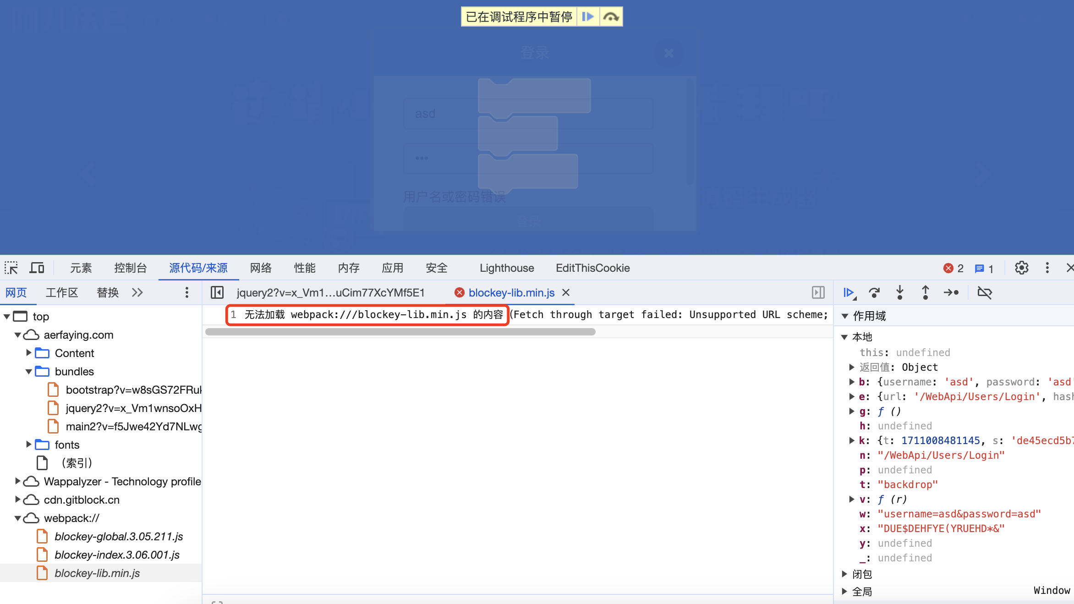This screenshot has height=604, width=1074.
Task: Expand the cdn.gitblock.cn domain node
Action: 17,500
